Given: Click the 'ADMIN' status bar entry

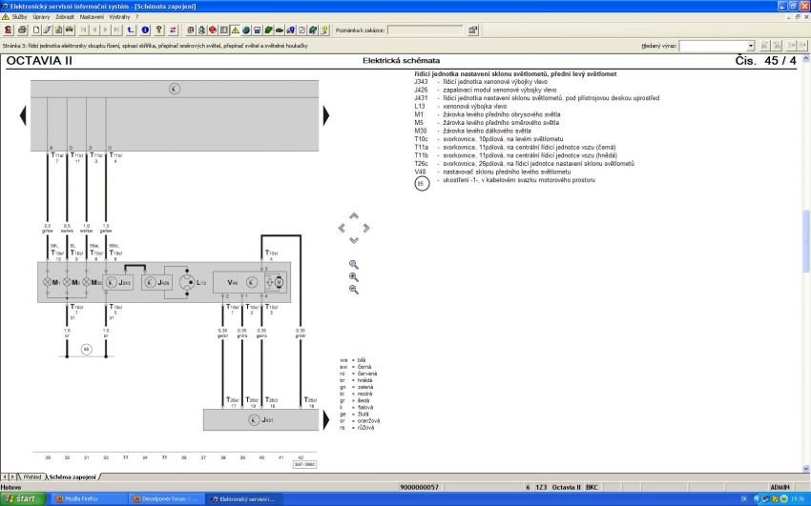Looking at the screenshot, I should pyautogui.click(x=780, y=487).
